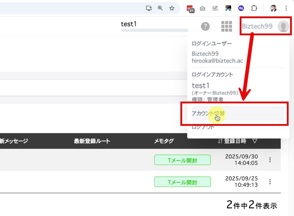The width and height of the screenshot is (294, 216).
Task: Open the help question mark icon
Action: [x=205, y=26]
